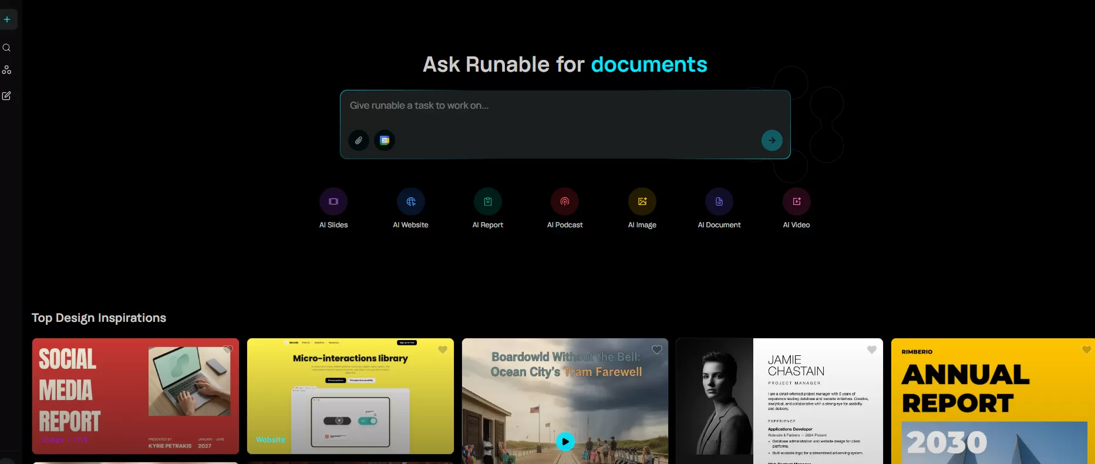Click the AI Image label

[x=642, y=225]
